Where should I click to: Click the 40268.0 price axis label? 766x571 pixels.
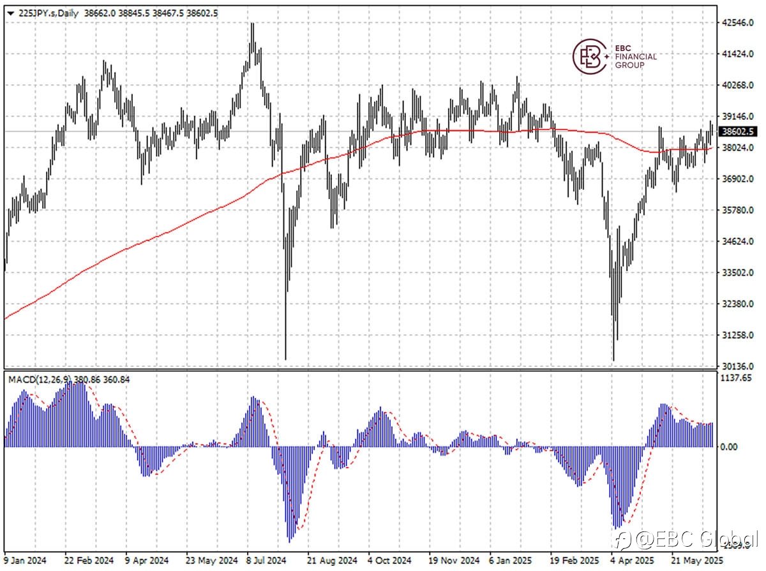738,85
